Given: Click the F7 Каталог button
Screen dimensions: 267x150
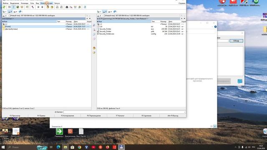Looking at the screenshot, I should [x=120, y=116].
